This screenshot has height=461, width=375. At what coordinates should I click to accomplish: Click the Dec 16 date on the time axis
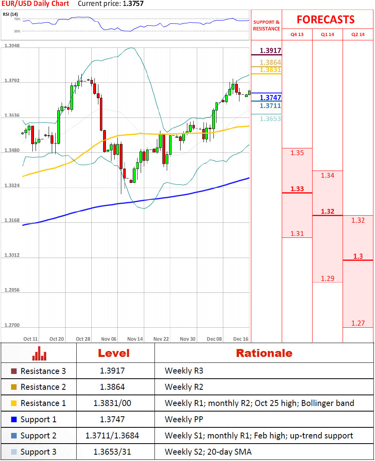coord(241,339)
